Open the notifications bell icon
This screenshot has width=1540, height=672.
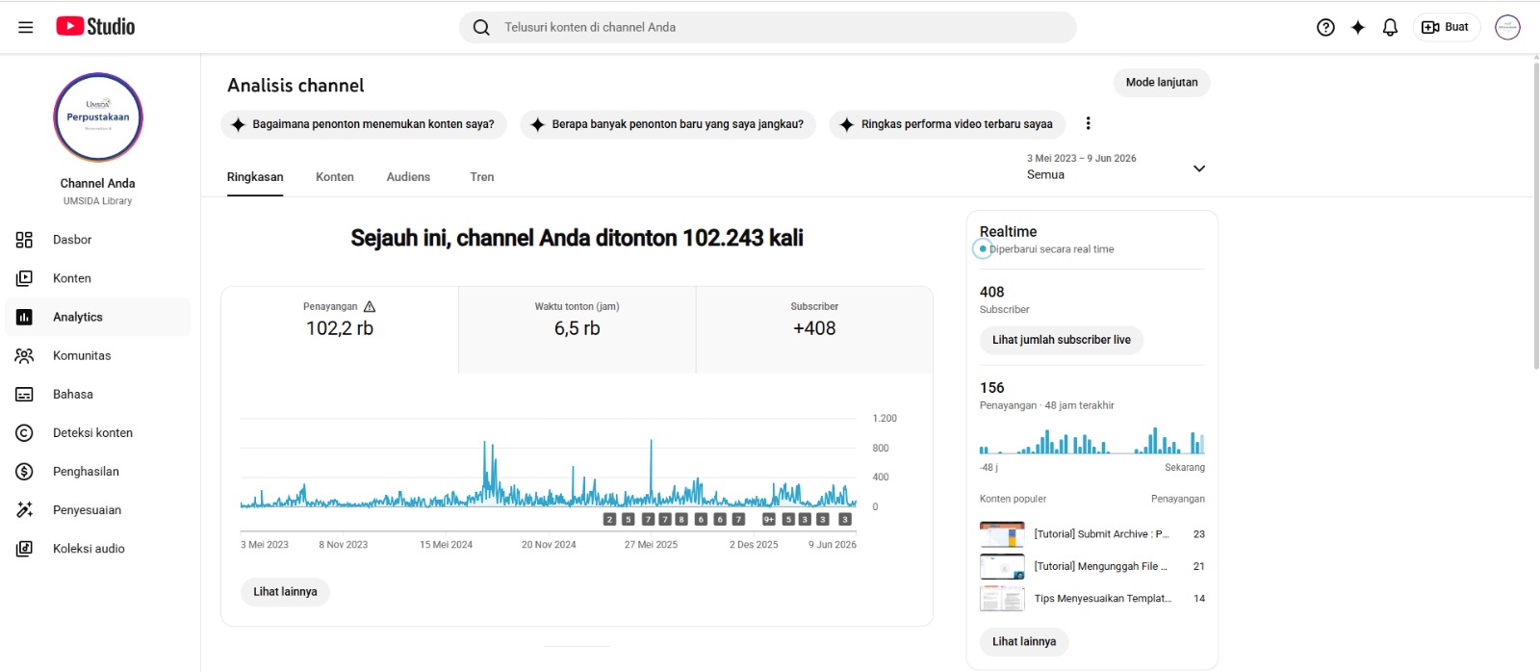click(x=1390, y=27)
